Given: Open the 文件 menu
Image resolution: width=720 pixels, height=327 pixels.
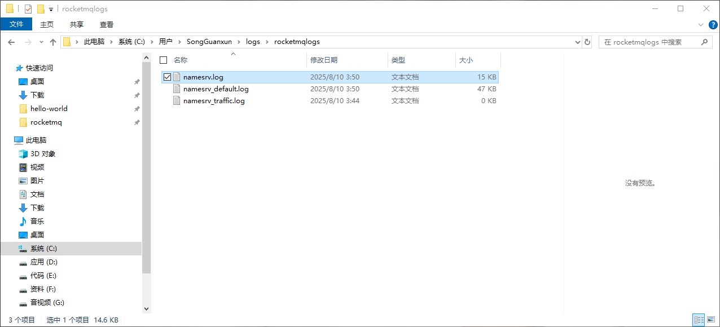Looking at the screenshot, I should 16,24.
